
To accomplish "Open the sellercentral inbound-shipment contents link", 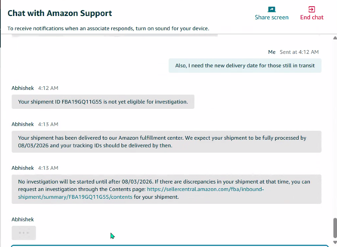I will coord(141,193).
